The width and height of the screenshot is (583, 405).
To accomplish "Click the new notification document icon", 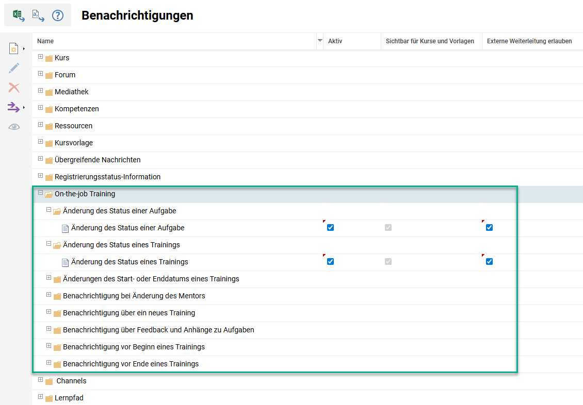I will (14, 48).
